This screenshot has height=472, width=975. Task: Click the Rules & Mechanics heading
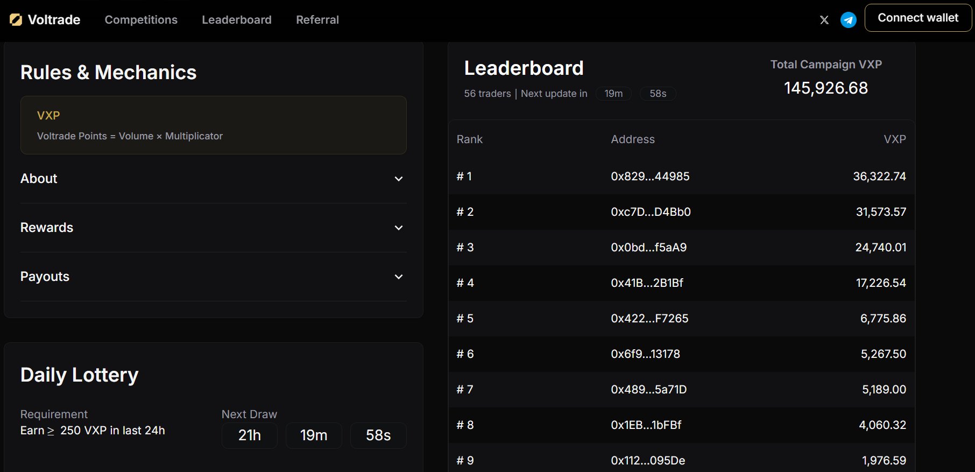pos(109,72)
